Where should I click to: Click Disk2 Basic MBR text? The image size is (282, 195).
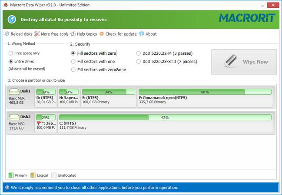17,124
